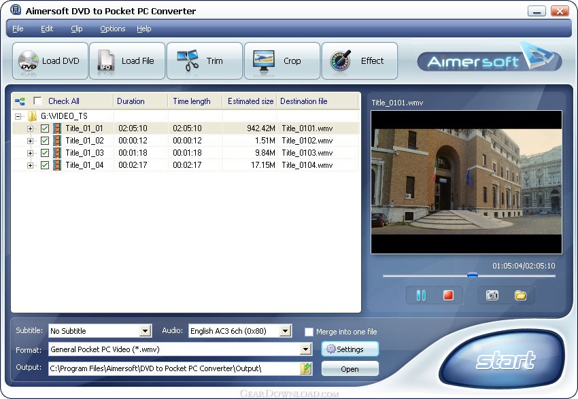Click the Duration column header
Screen dimensions: 578x399
point(141,101)
